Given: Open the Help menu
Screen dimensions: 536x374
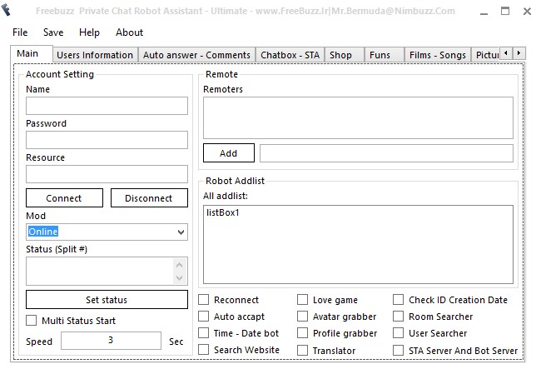Looking at the screenshot, I should tap(89, 32).
